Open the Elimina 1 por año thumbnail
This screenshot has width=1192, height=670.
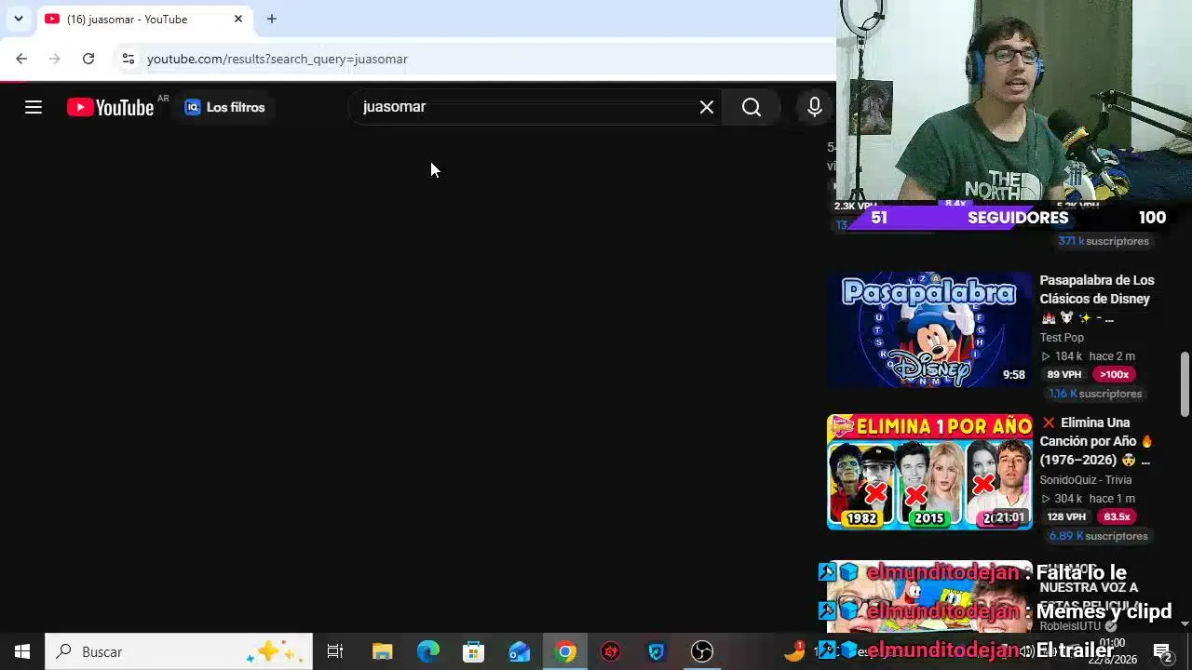coord(929,472)
